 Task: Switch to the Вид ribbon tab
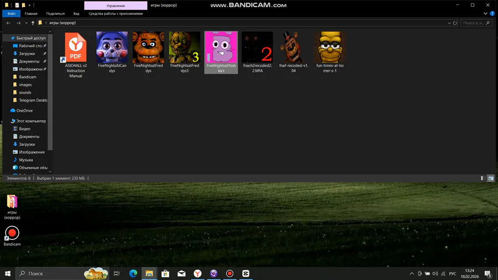(x=76, y=14)
